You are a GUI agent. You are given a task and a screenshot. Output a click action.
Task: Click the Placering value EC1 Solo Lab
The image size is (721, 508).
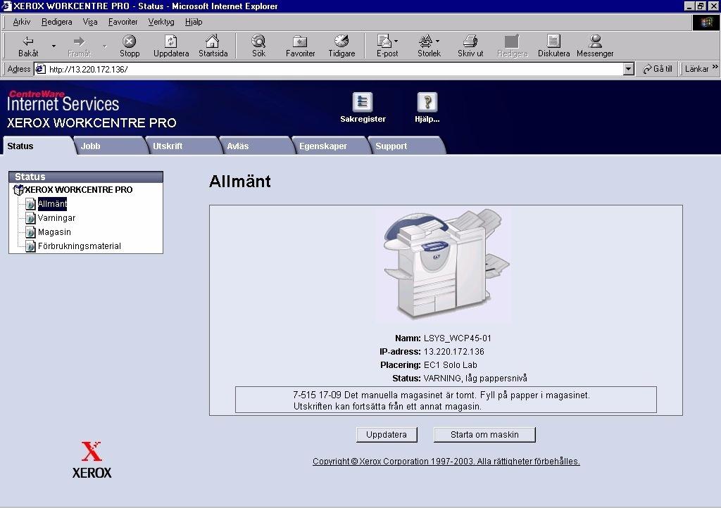450,365
